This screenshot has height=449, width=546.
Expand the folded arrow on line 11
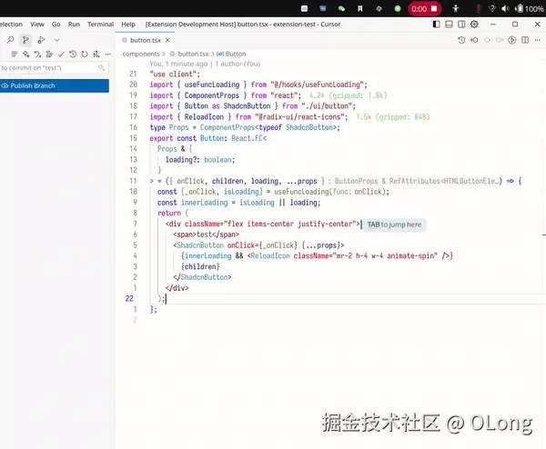(151, 181)
